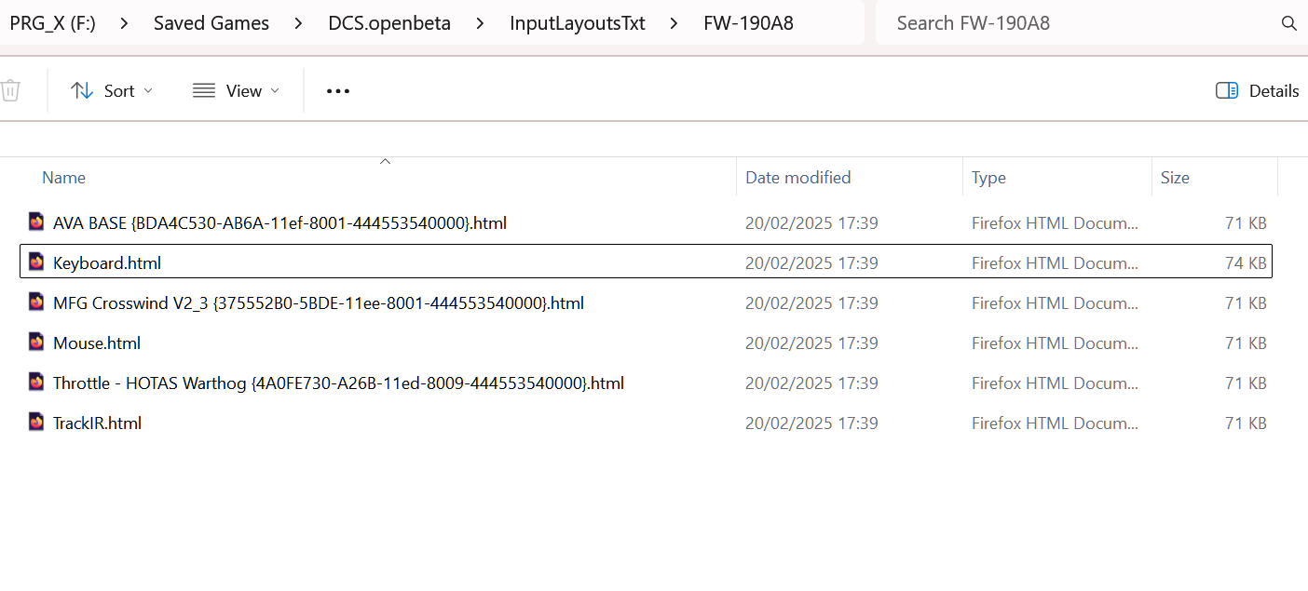This screenshot has height=591, width=1308.
Task: Expand chevron after DCS.openbeta breadcrumb
Action: pyautogui.click(x=480, y=23)
